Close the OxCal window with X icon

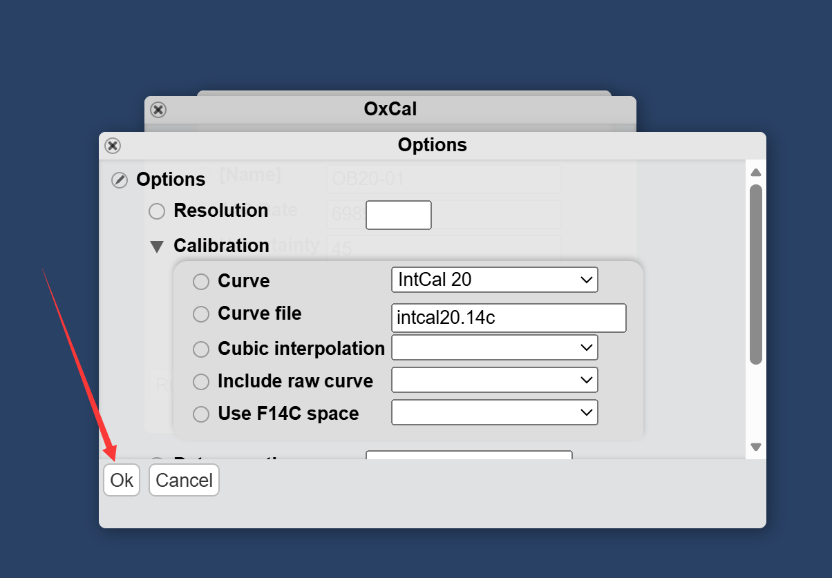pos(158,110)
